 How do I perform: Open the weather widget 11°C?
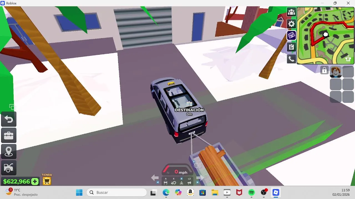click(x=22, y=192)
